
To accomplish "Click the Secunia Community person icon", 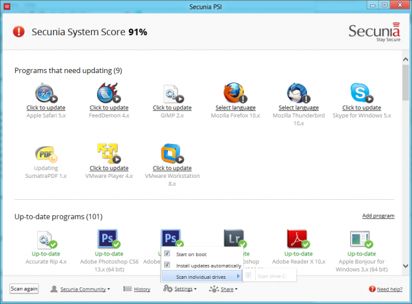I will 54,289.
